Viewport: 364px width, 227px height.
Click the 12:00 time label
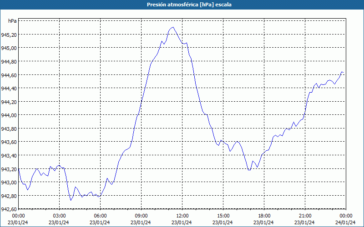182,216
